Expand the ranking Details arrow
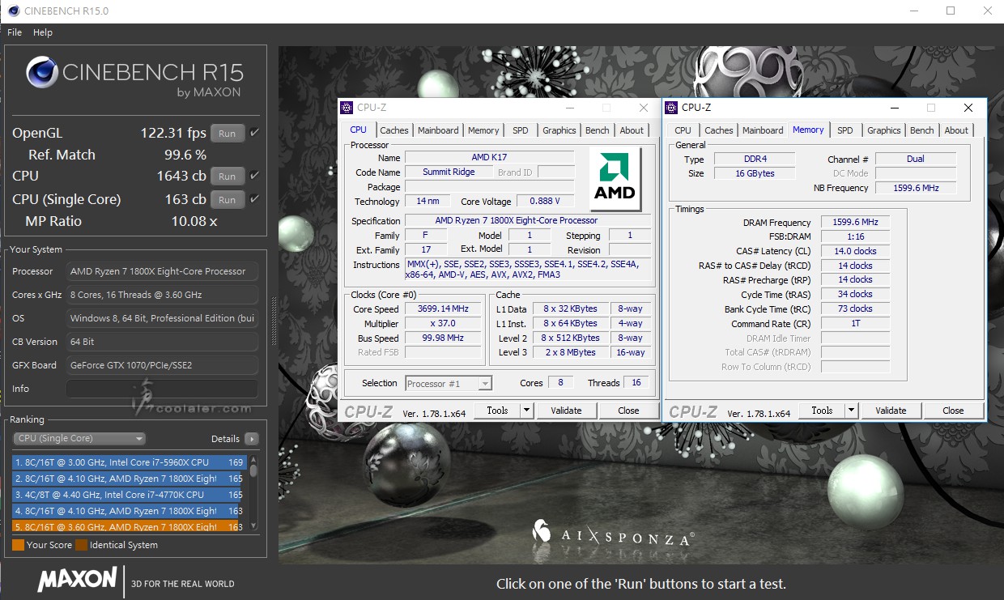Viewport: 1004px width, 600px height. click(x=252, y=439)
